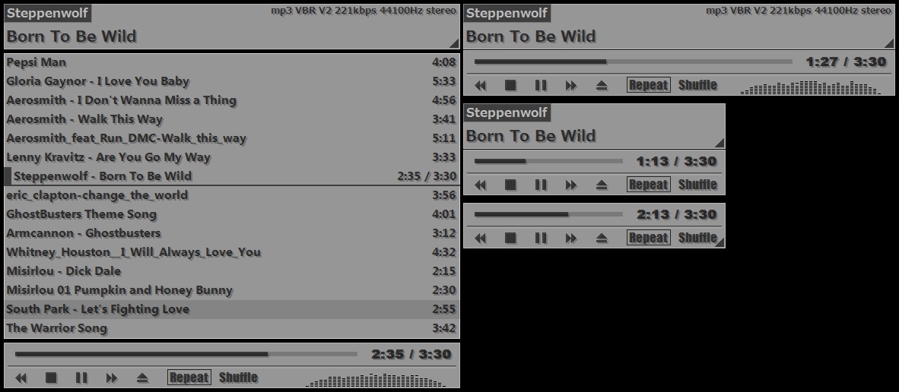899x392 pixels.
Task: Click the eject icon in the 1:13 player
Action: 602,185
